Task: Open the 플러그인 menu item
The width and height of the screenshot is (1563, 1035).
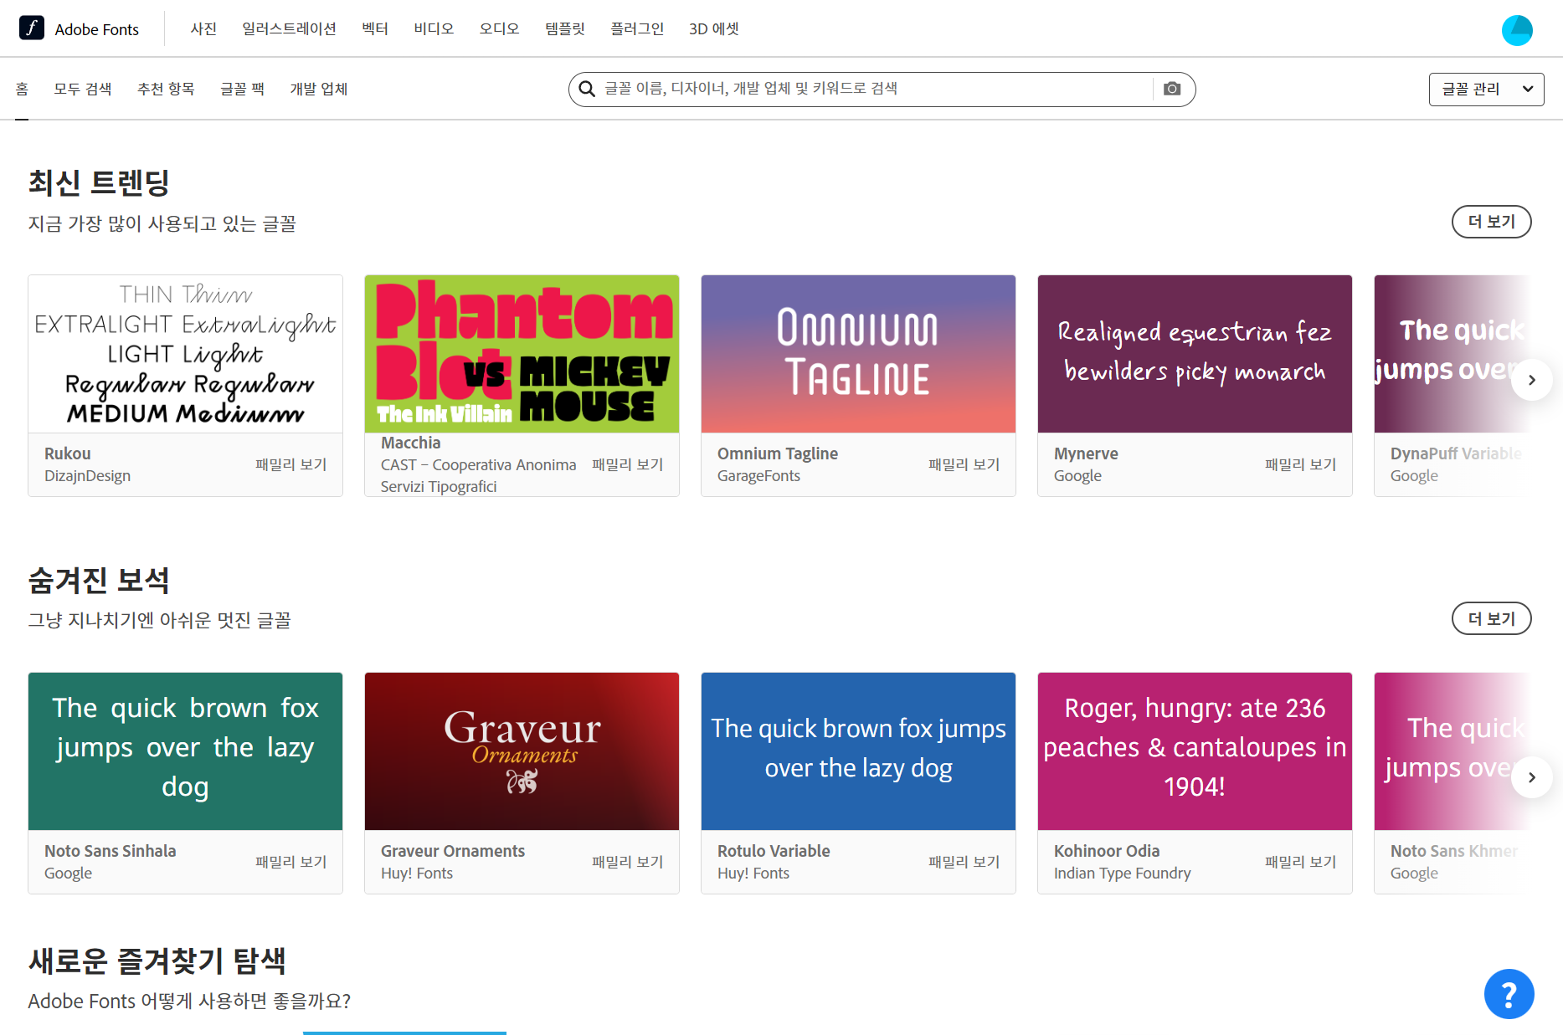Action: [637, 29]
